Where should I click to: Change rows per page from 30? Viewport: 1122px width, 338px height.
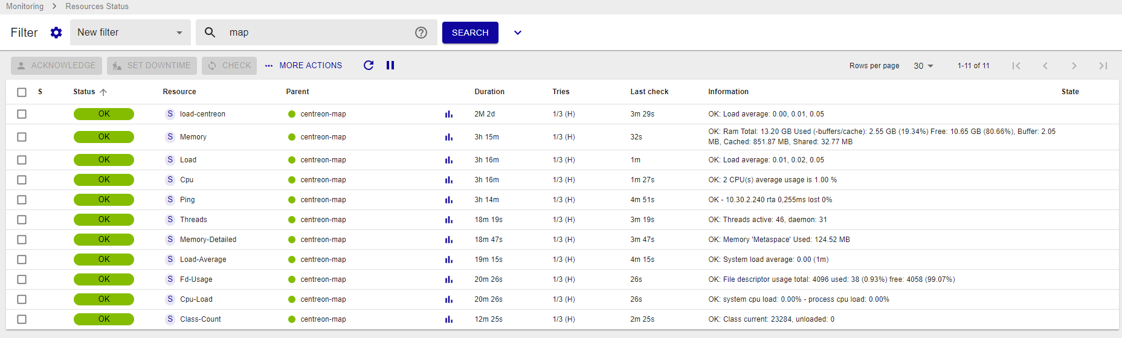(923, 66)
